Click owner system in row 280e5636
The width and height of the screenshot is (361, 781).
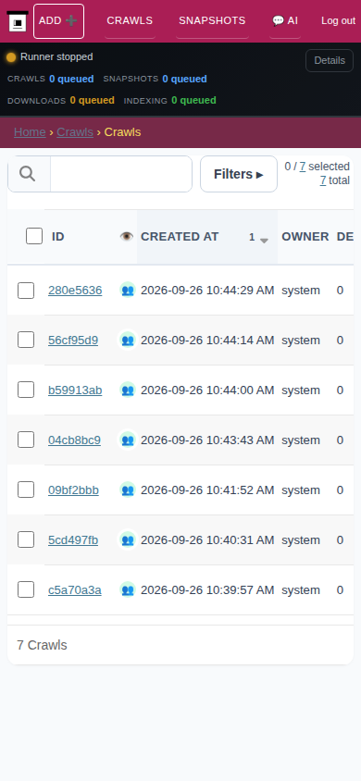click(301, 291)
